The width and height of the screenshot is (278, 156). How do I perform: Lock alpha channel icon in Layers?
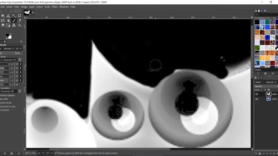[x=268, y=90]
